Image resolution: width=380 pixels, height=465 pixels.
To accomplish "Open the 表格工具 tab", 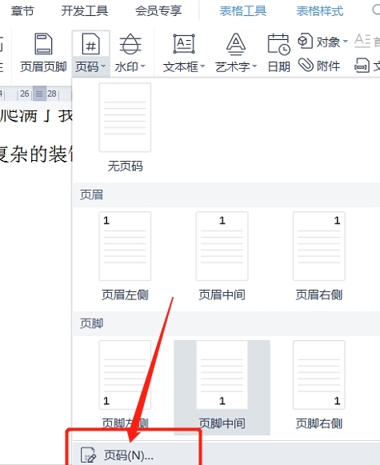I will coord(242,11).
